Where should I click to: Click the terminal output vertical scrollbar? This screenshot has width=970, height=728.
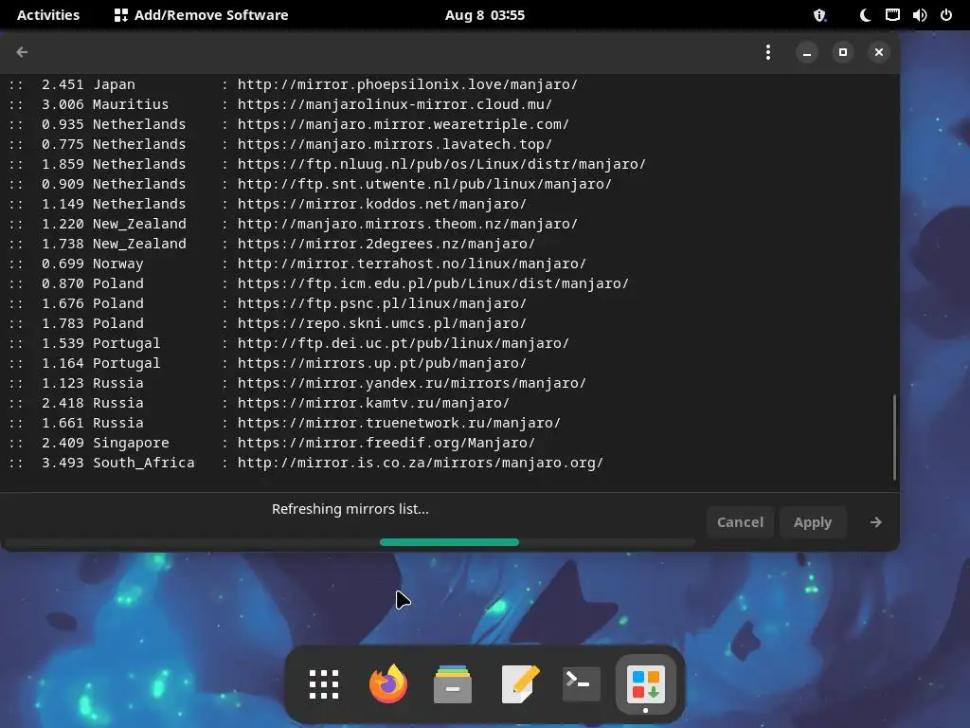pos(894,437)
